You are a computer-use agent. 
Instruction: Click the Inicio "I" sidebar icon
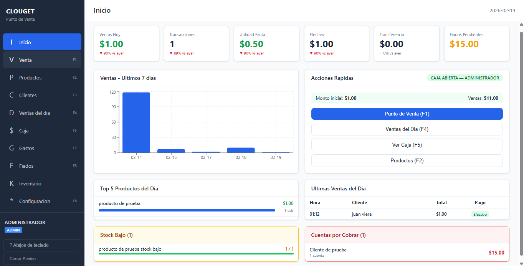pyautogui.click(x=12, y=42)
